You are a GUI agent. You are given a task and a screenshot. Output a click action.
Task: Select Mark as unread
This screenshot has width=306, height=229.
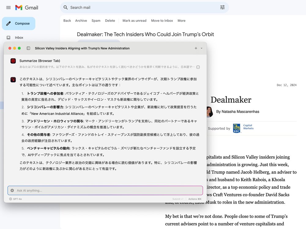(x=134, y=21)
